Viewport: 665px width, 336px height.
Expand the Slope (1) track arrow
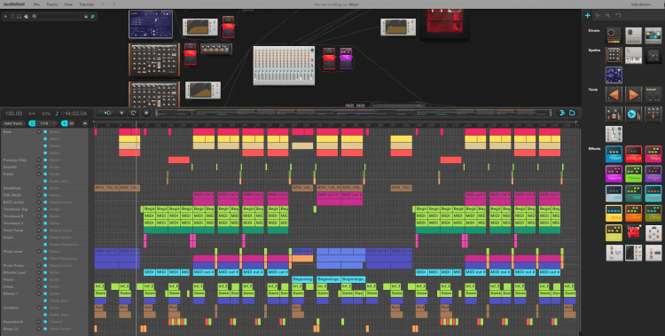pos(39,329)
